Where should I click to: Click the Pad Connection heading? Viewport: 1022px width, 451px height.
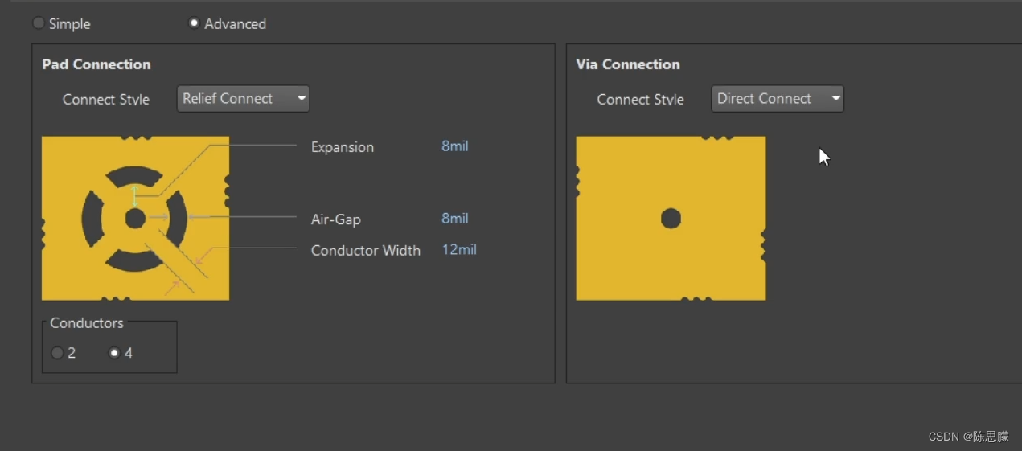click(x=96, y=64)
